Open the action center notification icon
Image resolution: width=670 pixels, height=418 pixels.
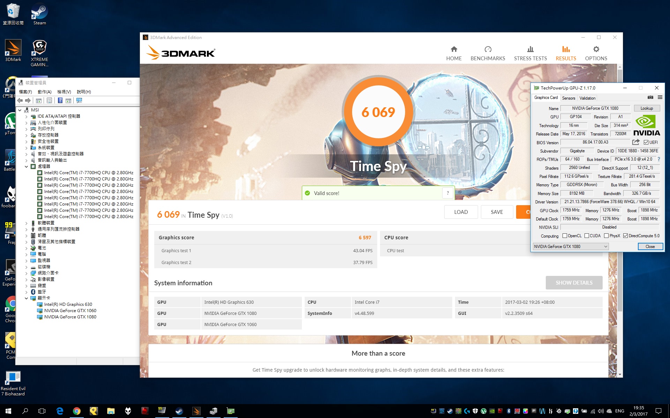pyautogui.click(x=658, y=411)
